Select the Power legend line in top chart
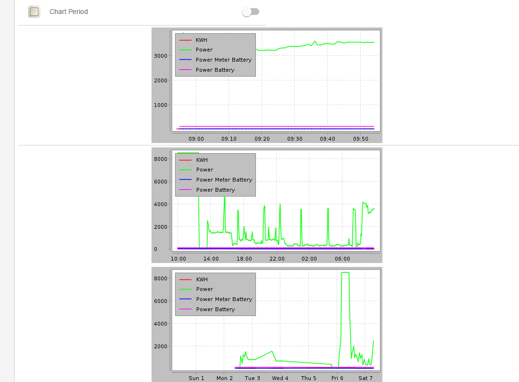Screen dimensions: 519x382 click(x=204, y=50)
